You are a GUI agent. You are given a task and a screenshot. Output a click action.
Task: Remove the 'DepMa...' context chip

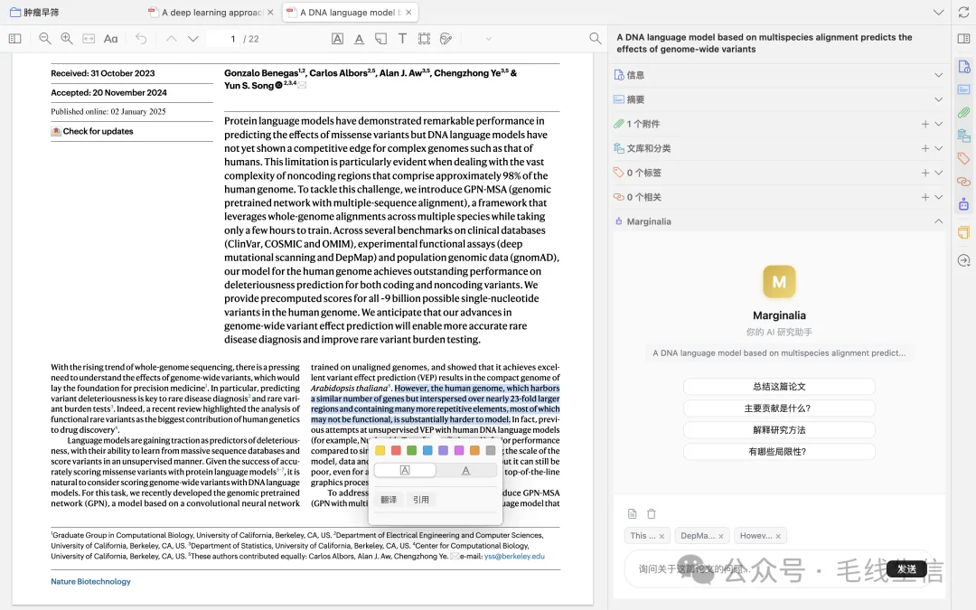721,536
